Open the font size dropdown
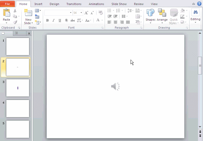The image size is (203, 141). click(x=81, y=13)
